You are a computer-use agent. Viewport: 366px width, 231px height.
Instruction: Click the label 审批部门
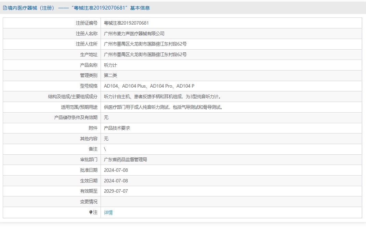coord(89,159)
